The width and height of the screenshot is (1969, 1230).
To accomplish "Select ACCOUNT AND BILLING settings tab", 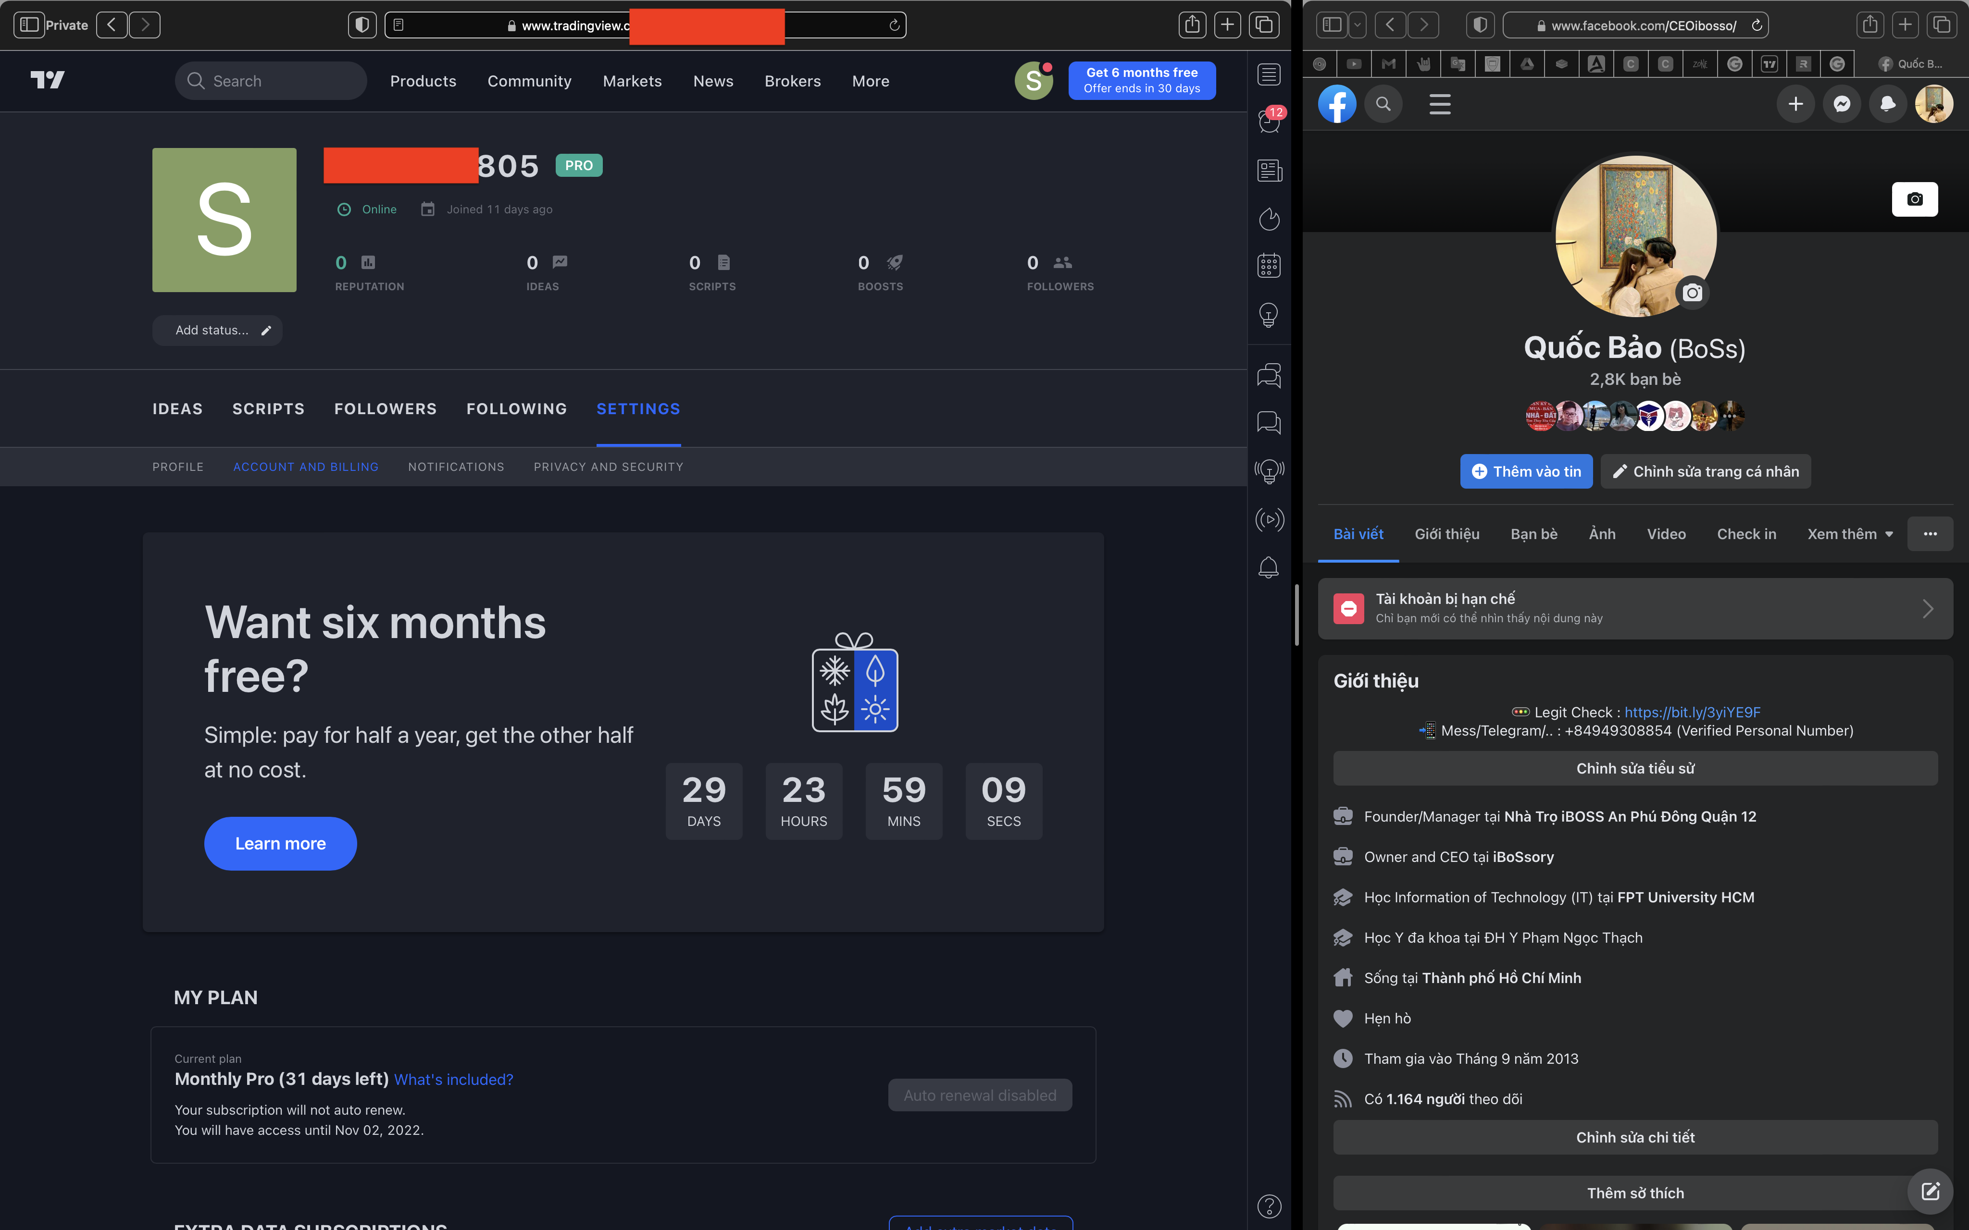I will [x=306, y=466].
